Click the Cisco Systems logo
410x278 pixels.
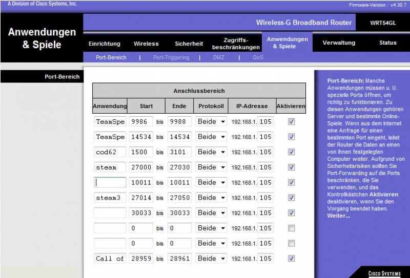[384, 273]
